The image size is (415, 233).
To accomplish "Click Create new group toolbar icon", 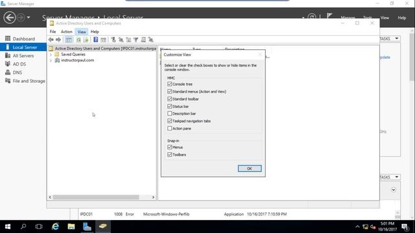I will [x=121, y=39].
